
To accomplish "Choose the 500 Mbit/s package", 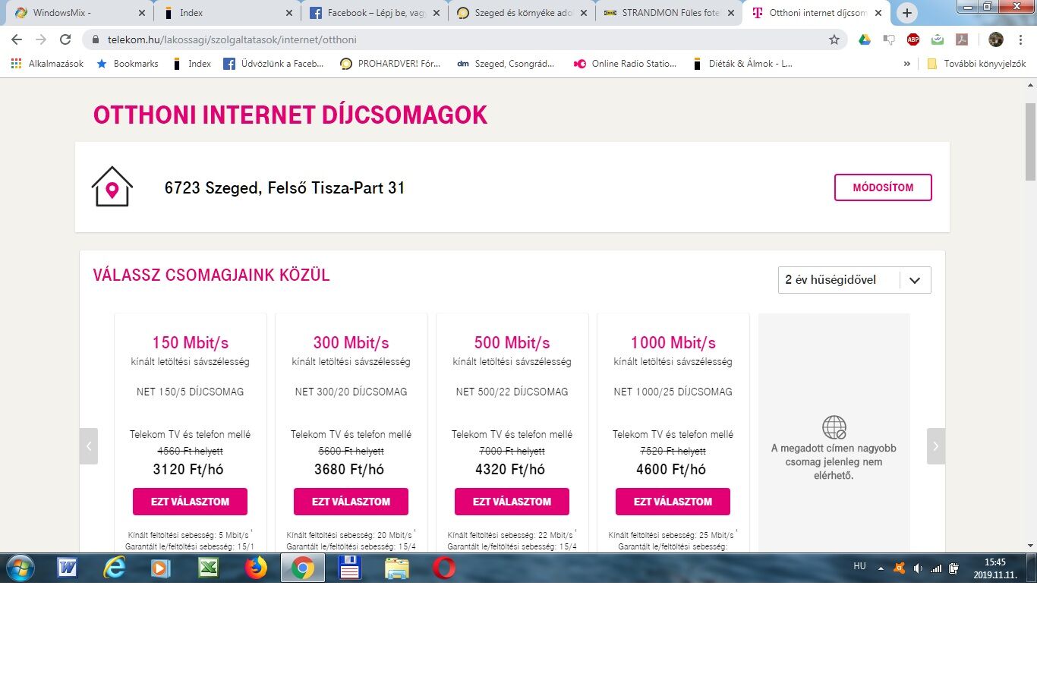I will tap(512, 502).
